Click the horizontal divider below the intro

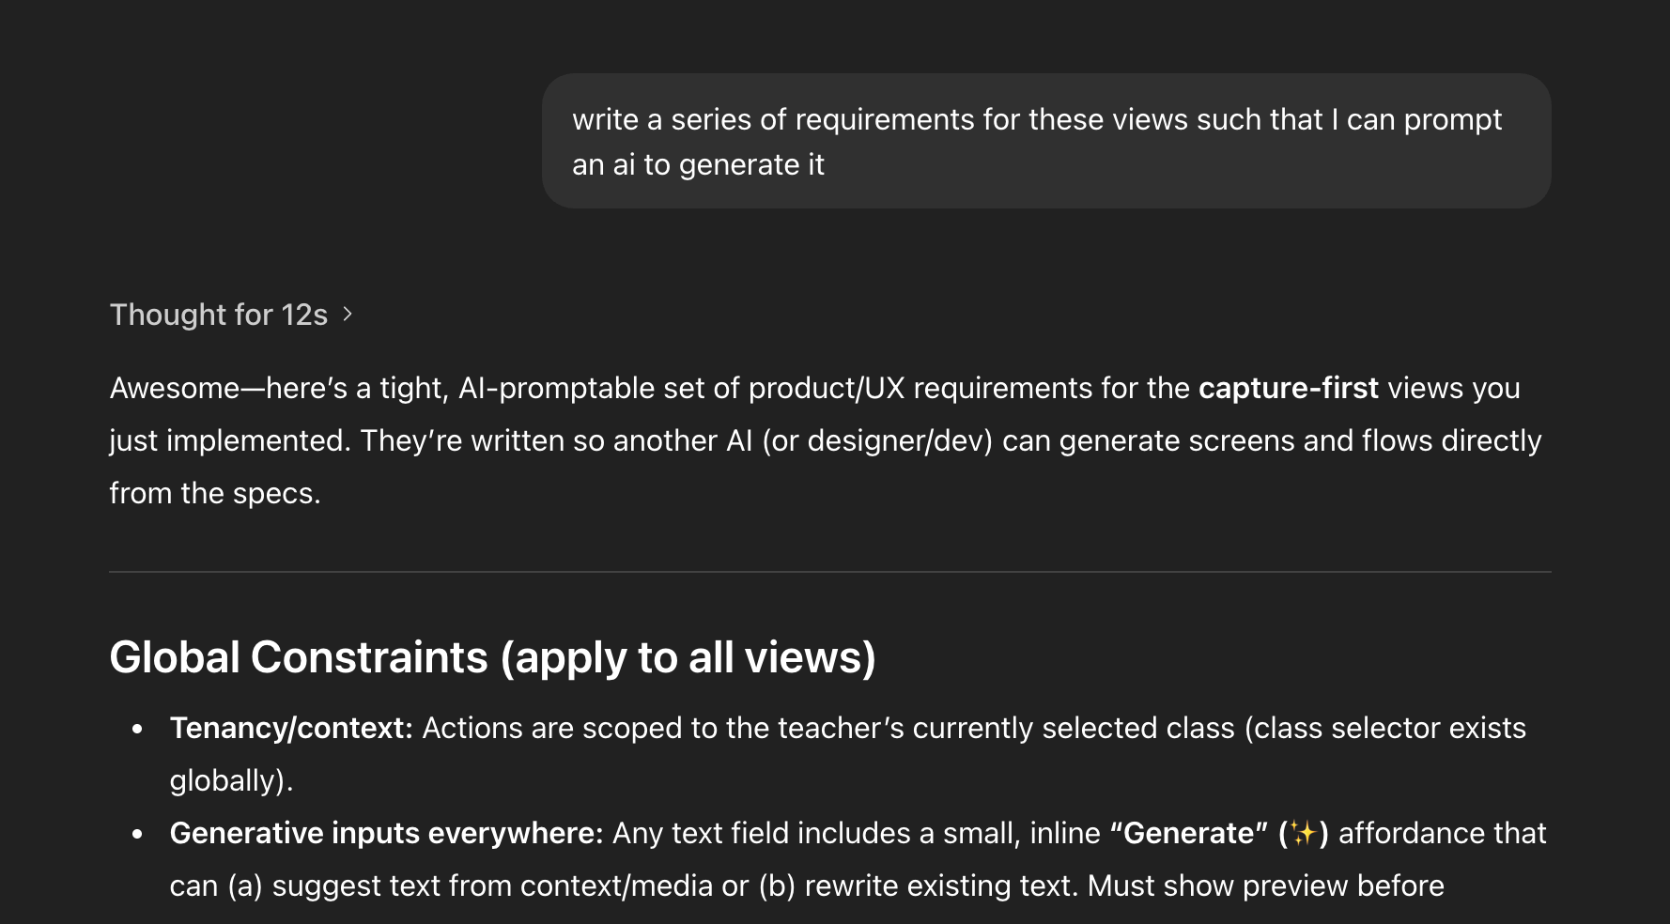(829, 572)
